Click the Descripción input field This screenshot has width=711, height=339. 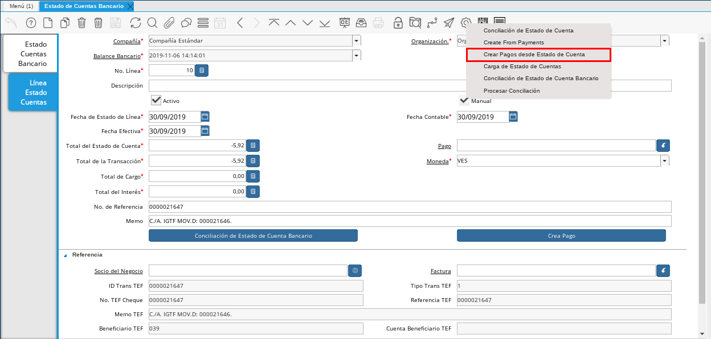[410, 86]
